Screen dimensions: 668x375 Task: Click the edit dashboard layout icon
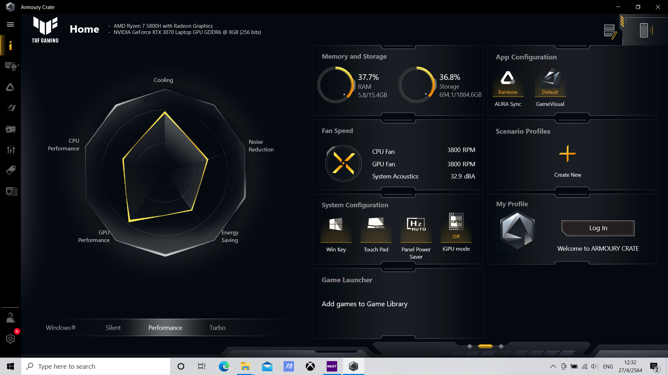click(x=611, y=32)
